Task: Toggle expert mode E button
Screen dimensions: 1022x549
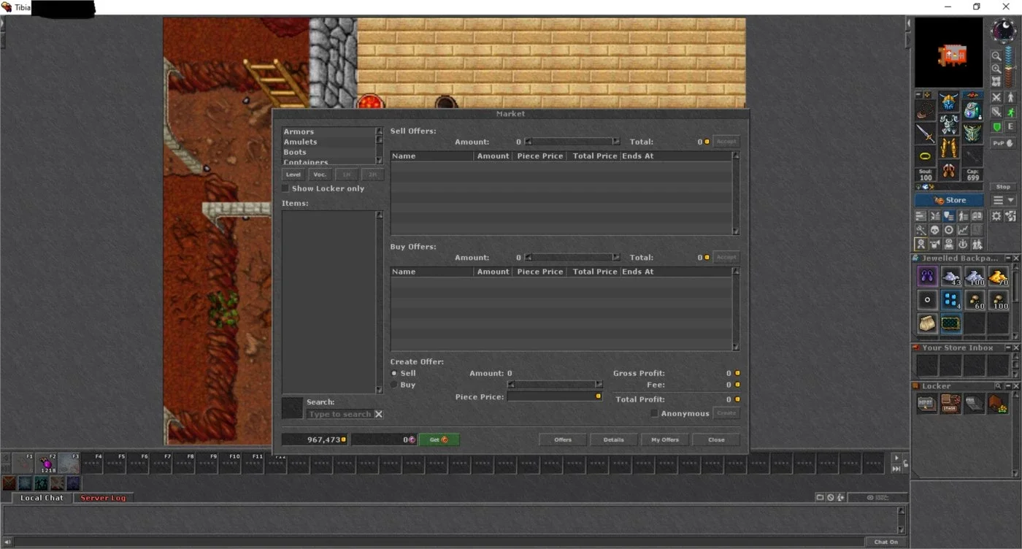Action: tap(1010, 126)
